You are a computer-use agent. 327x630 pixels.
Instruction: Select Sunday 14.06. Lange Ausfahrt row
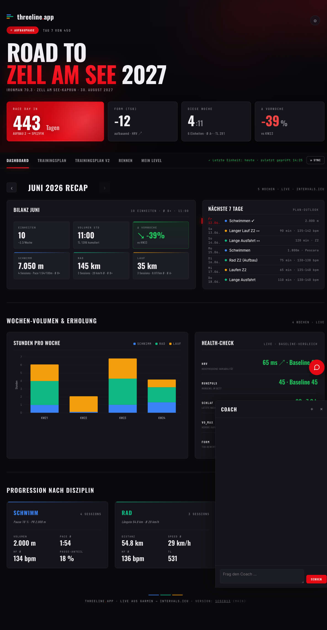click(x=264, y=241)
